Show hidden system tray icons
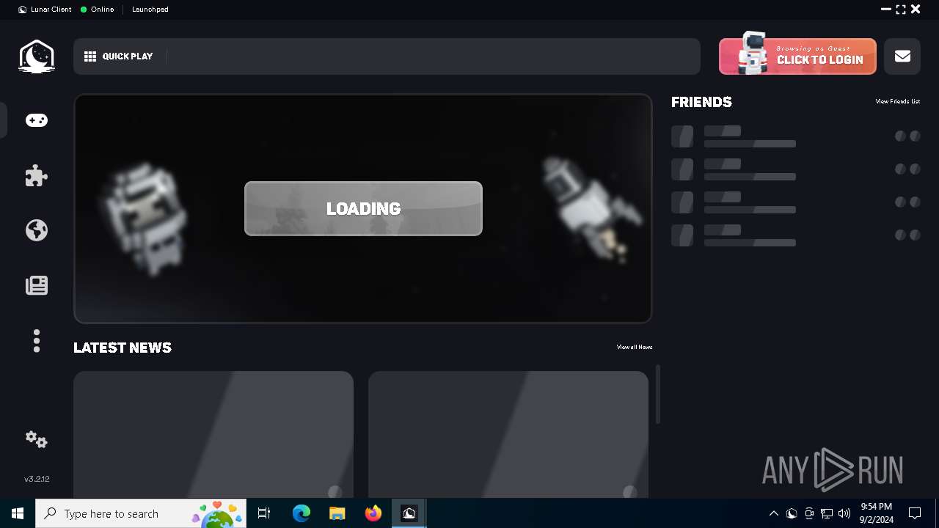The image size is (939, 528). [x=773, y=513]
